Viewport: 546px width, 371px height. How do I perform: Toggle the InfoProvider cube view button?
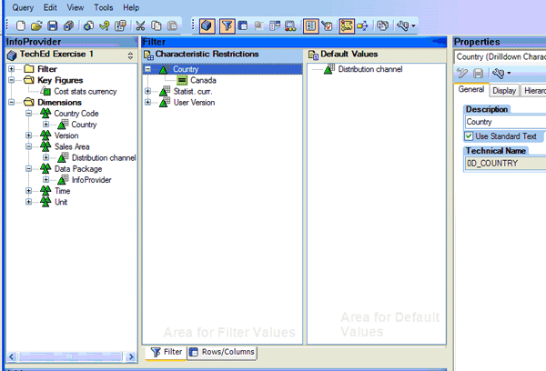(207, 25)
